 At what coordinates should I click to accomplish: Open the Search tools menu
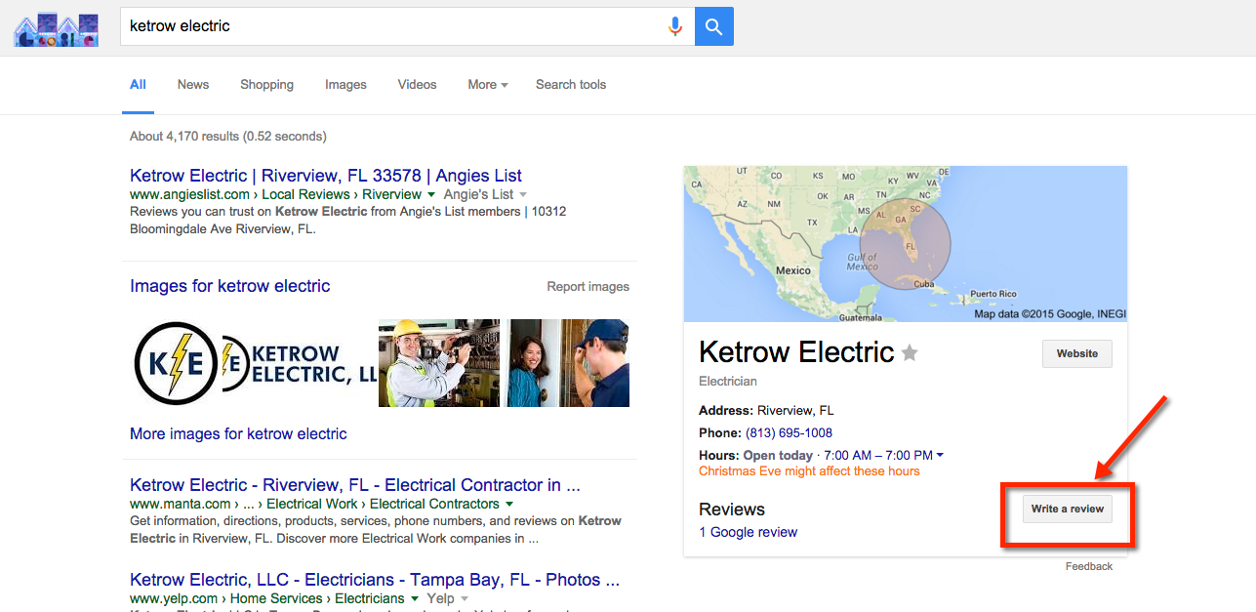point(571,85)
